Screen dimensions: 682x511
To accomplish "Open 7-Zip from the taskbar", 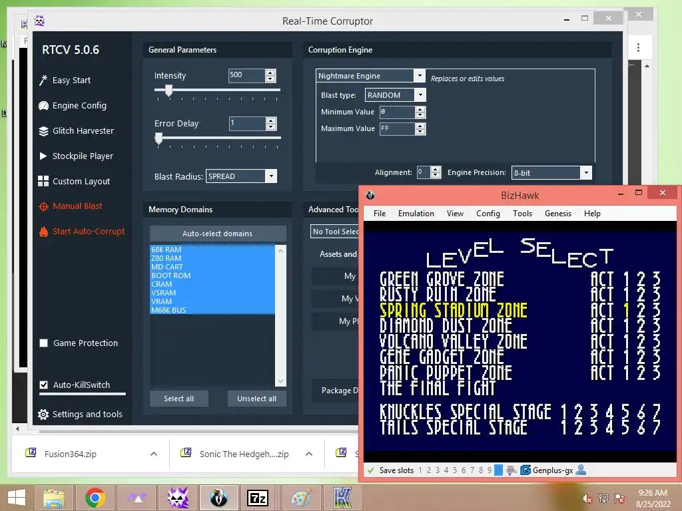I will click(x=258, y=498).
